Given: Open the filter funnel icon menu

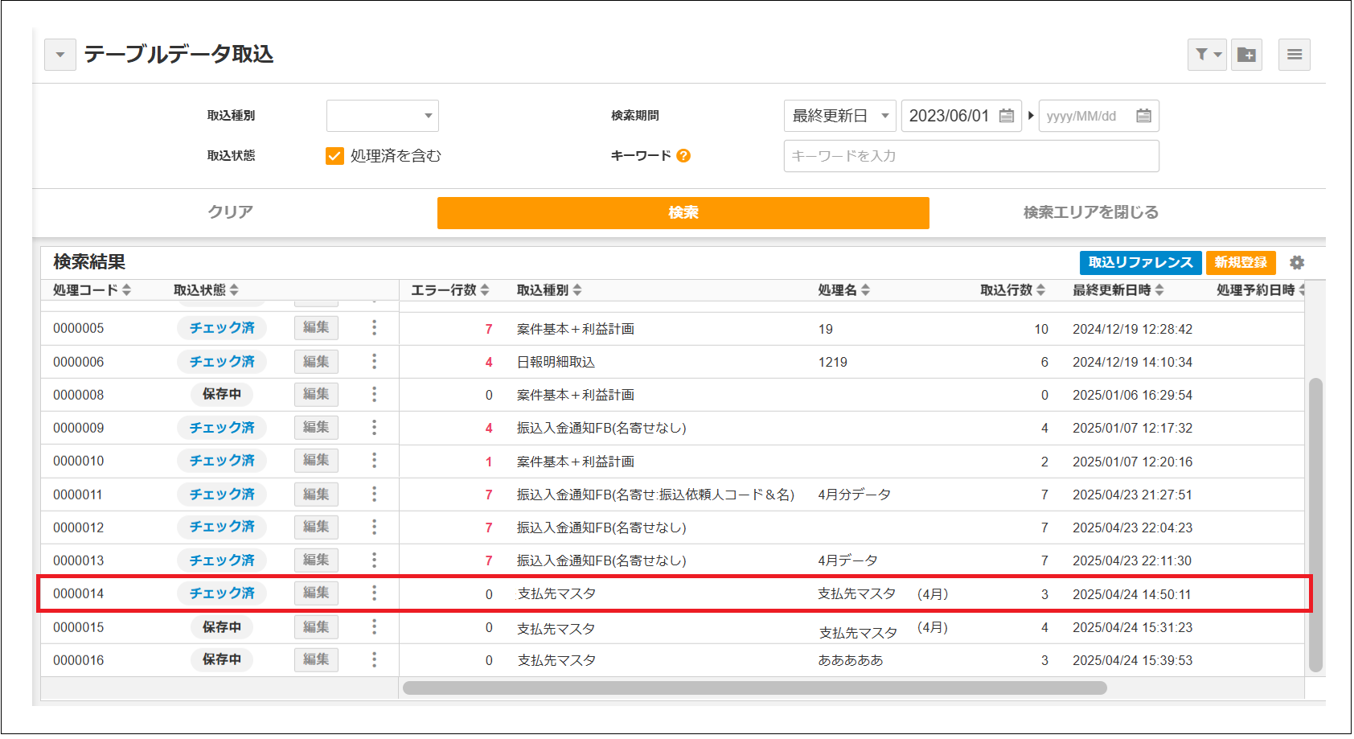Looking at the screenshot, I should (1206, 55).
